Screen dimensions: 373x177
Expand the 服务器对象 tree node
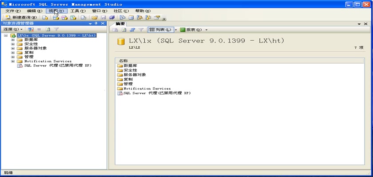click(x=13, y=48)
